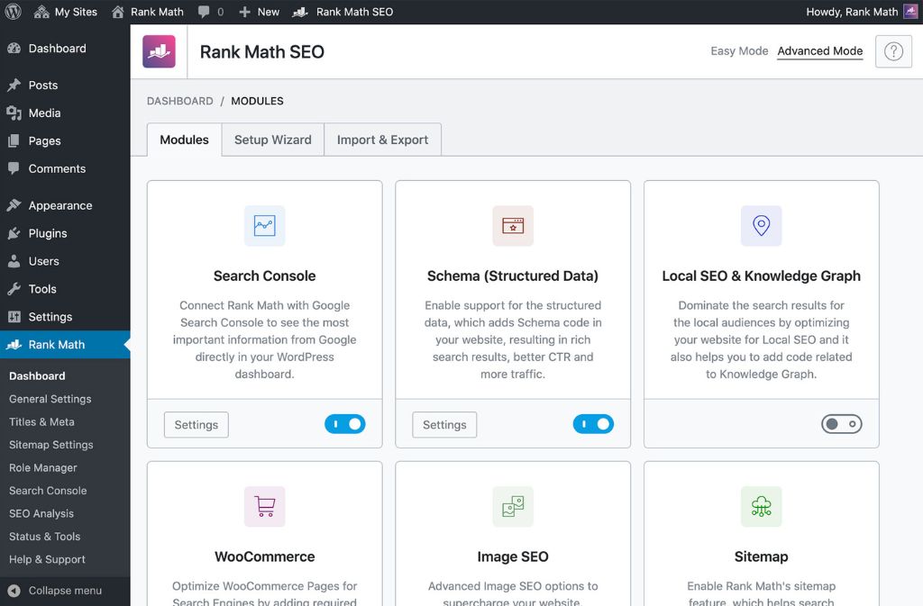This screenshot has width=923, height=606.
Task: Open the Import & Export tab
Action: click(382, 140)
